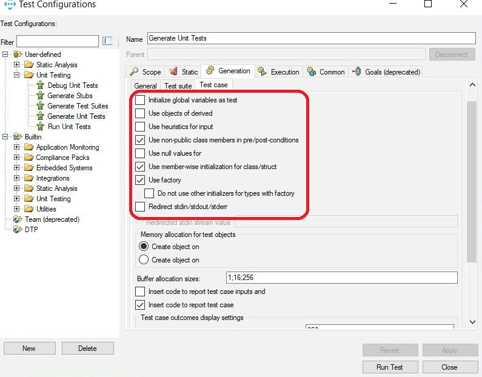The width and height of the screenshot is (482, 377).
Task: Click the Unit Testing folder icon under User-defined
Action: pos(29,75)
